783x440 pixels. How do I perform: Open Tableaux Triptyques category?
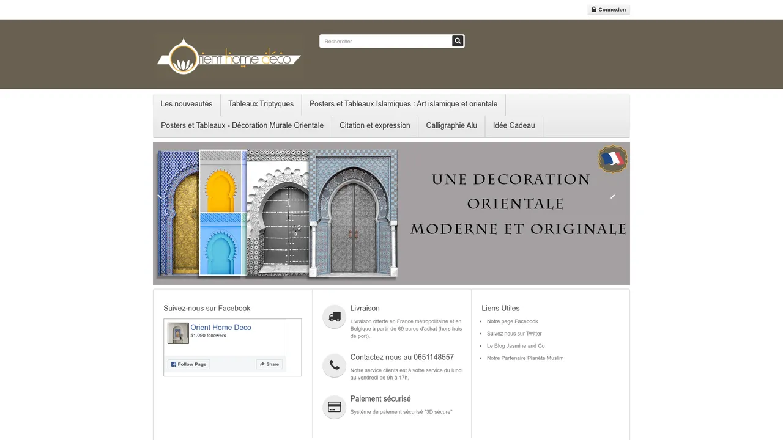pyautogui.click(x=261, y=104)
